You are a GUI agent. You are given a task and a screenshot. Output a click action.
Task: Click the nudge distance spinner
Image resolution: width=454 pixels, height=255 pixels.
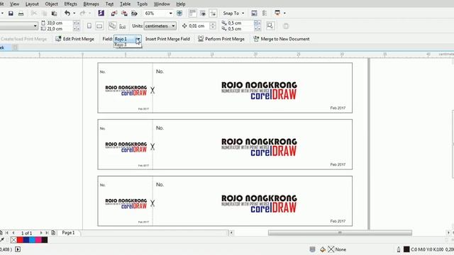[213, 26]
